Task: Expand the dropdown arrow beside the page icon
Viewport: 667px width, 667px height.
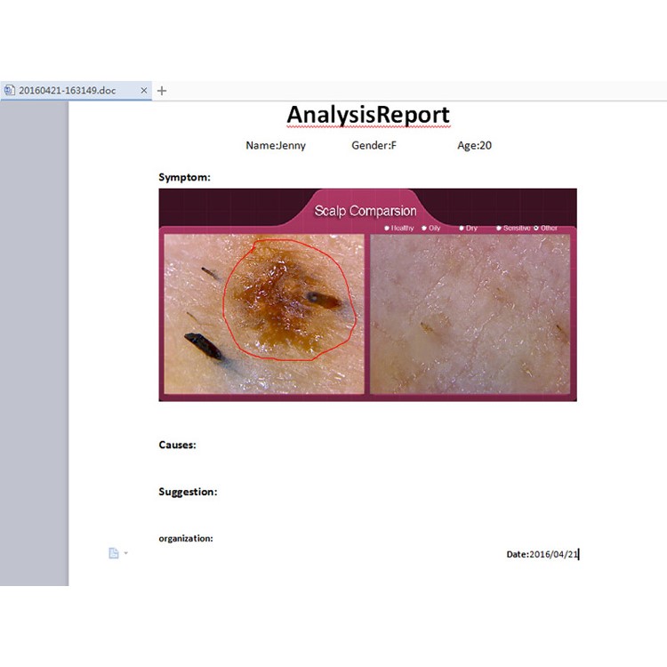Action: [x=126, y=553]
